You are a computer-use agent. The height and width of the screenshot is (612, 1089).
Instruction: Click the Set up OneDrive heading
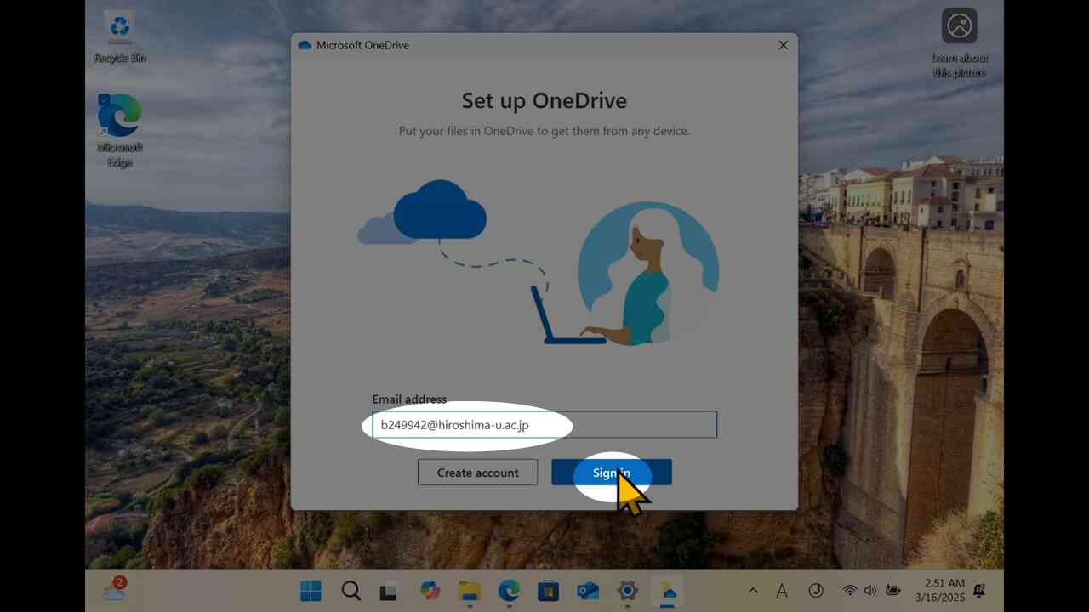pyautogui.click(x=544, y=100)
